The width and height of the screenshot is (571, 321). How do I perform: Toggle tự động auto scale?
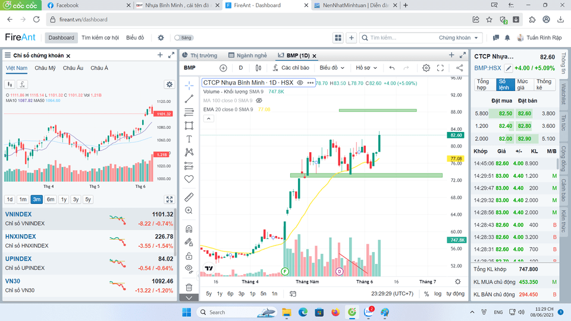point(455,294)
